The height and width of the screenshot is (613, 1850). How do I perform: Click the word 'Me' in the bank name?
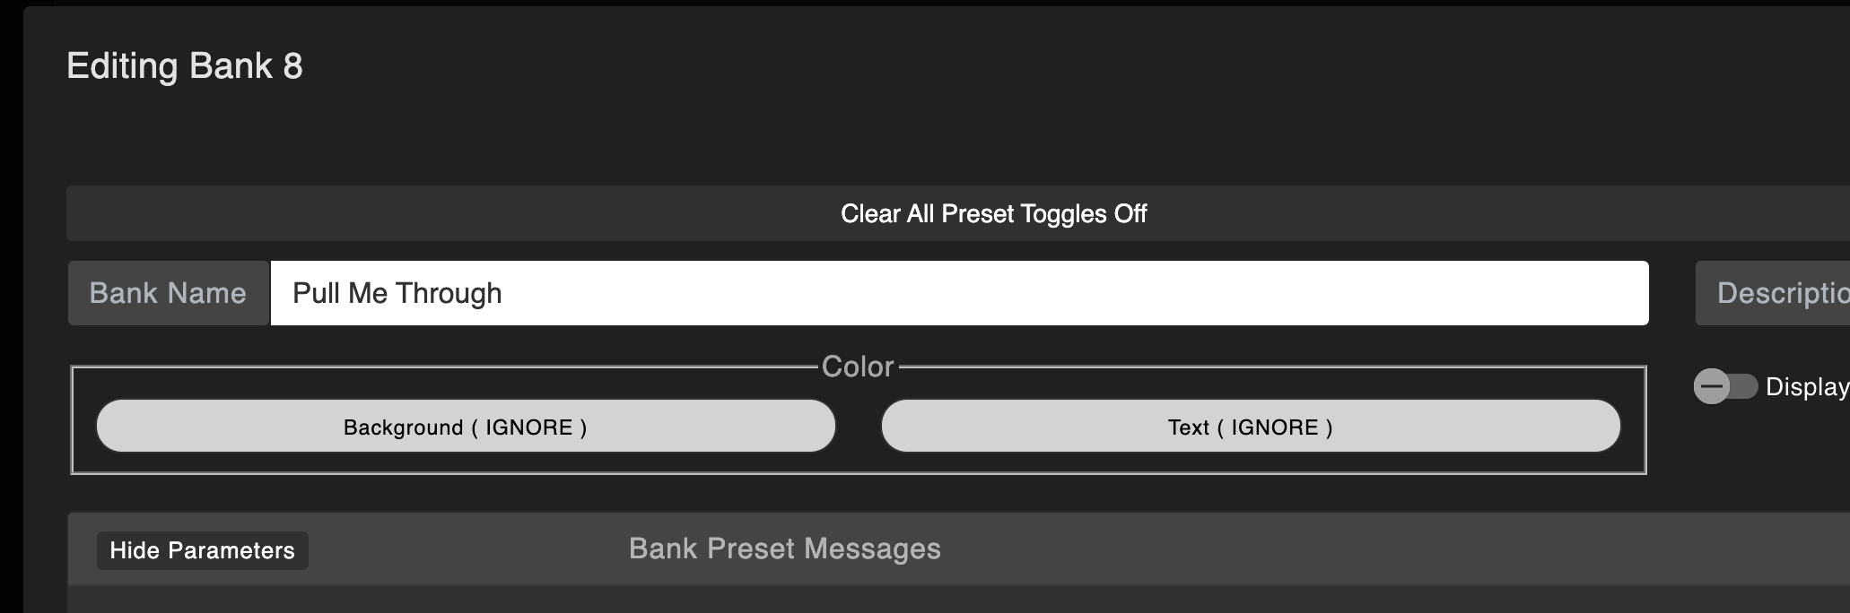point(367,294)
